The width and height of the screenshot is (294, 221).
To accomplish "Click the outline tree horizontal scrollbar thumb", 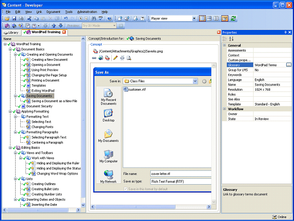I will 38,210.
